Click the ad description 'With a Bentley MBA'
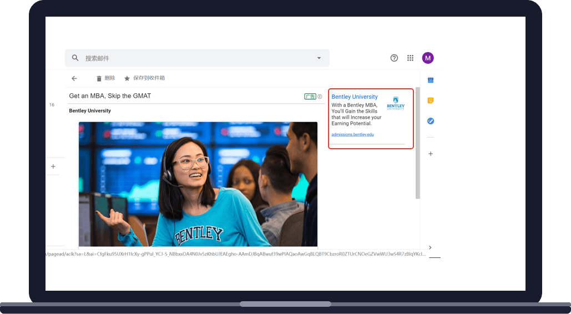This screenshot has width=571, height=314. coord(356,114)
